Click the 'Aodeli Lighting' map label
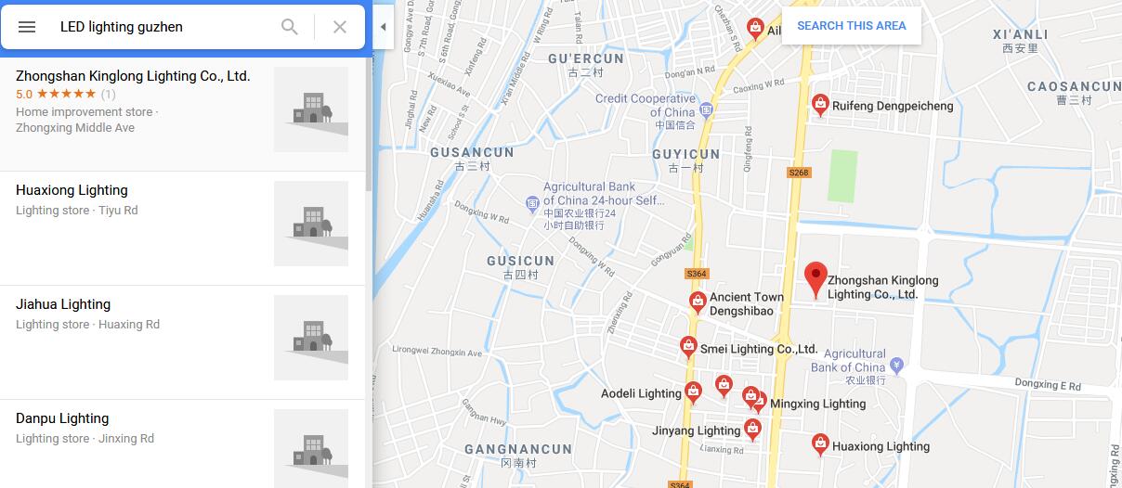The image size is (1122, 488). [x=642, y=393]
